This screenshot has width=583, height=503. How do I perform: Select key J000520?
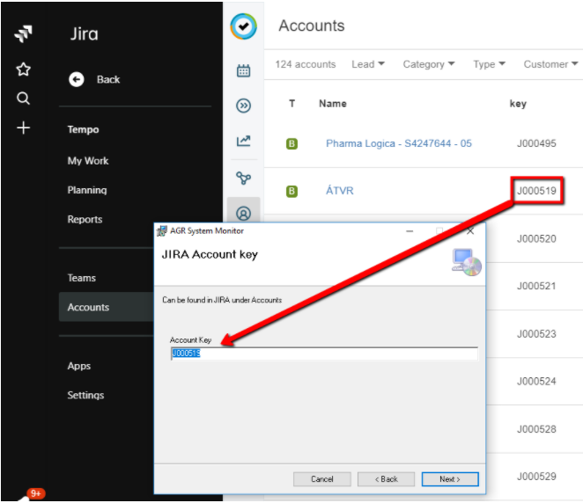tap(536, 238)
